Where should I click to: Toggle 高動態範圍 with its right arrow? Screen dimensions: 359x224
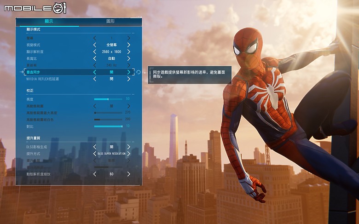129,106
